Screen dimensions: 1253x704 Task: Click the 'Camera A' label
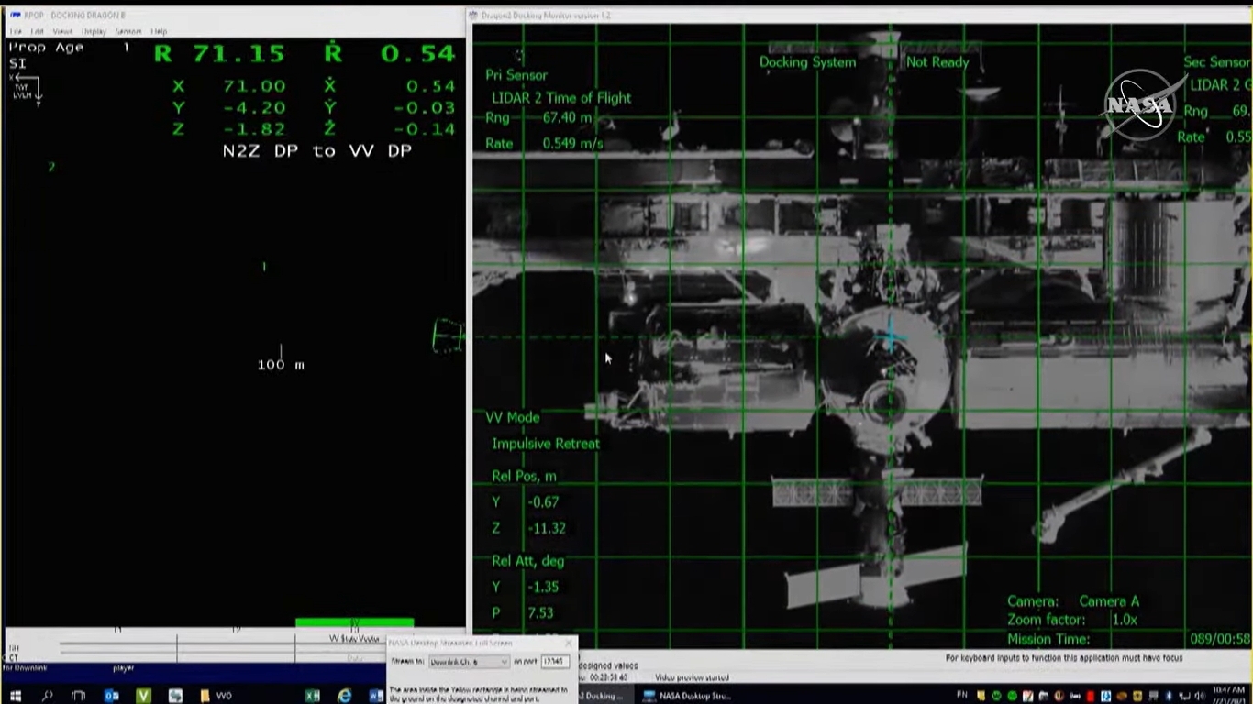[x=1109, y=601]
